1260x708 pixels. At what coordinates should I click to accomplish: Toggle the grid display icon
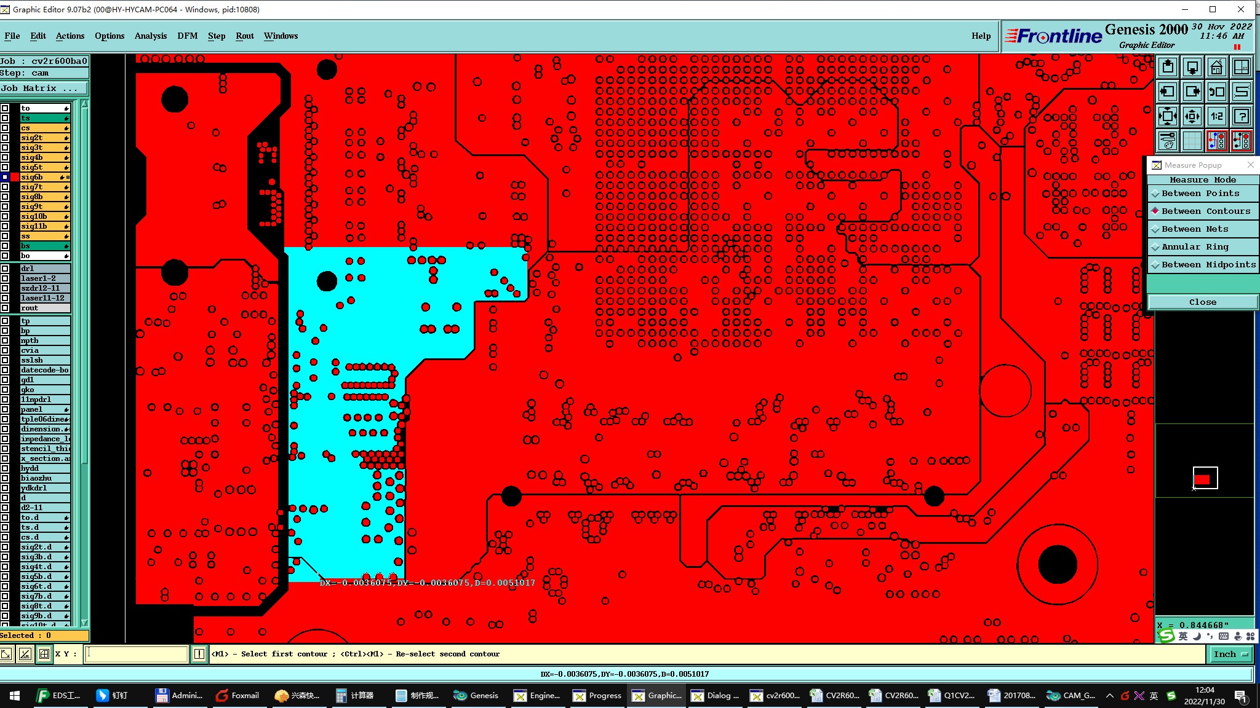click(x=1192, y=141)
